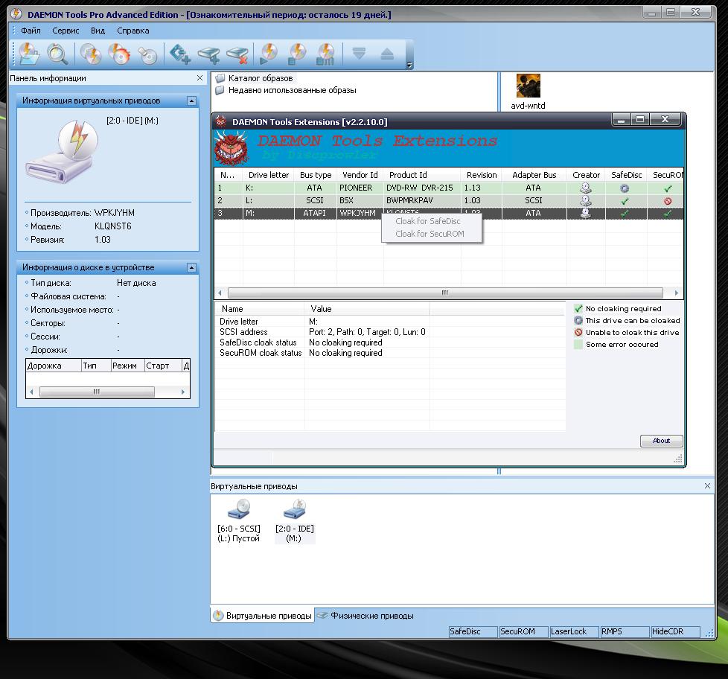Viewport: 728px width, 679px height.
Task: Click LaserLock indicator in status bar
Action: pos(574,631)
